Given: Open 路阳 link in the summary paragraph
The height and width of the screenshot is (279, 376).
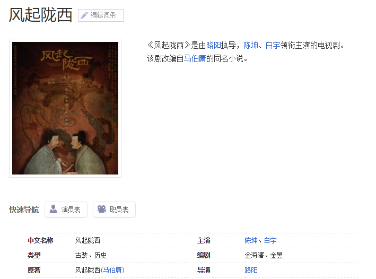Looking at the screenshot, I should pos(213,45).
